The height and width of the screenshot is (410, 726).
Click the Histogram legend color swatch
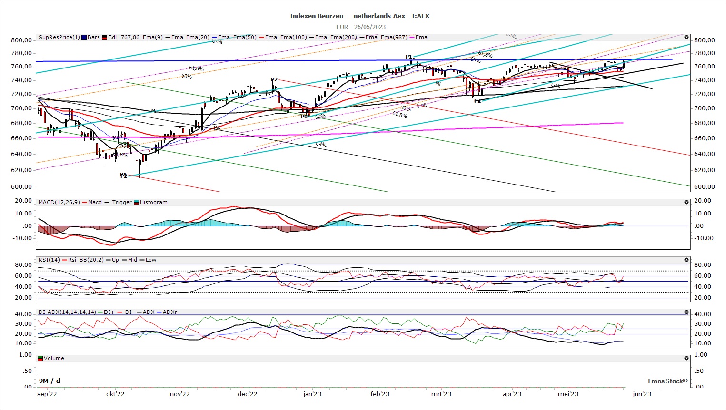tap(137, 202)
